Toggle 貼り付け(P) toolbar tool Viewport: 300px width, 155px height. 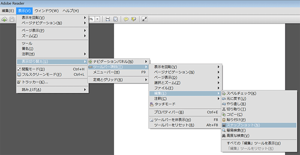point(259,120)
